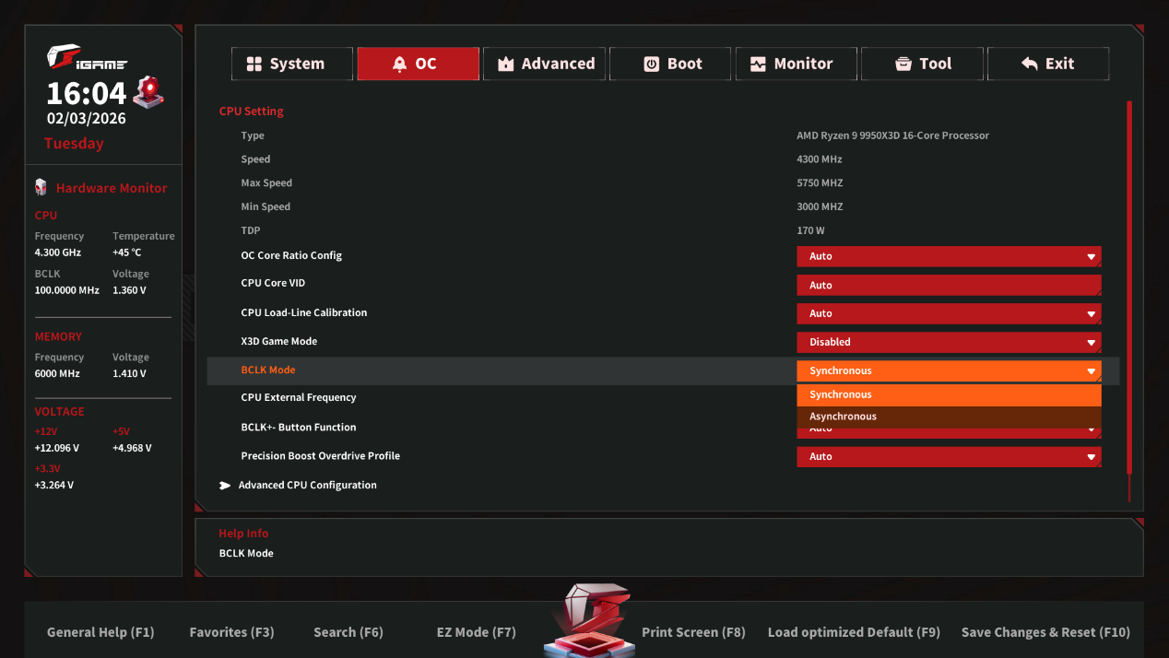The image size is (1169, 658).
Task: Choose Synchronous from the BCLK list
Action: (949, 394)
